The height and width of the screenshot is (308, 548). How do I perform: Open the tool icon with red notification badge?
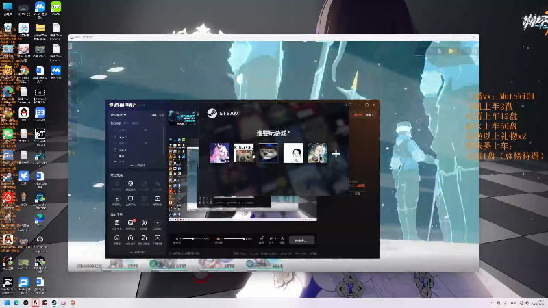(x=130, y=224)
